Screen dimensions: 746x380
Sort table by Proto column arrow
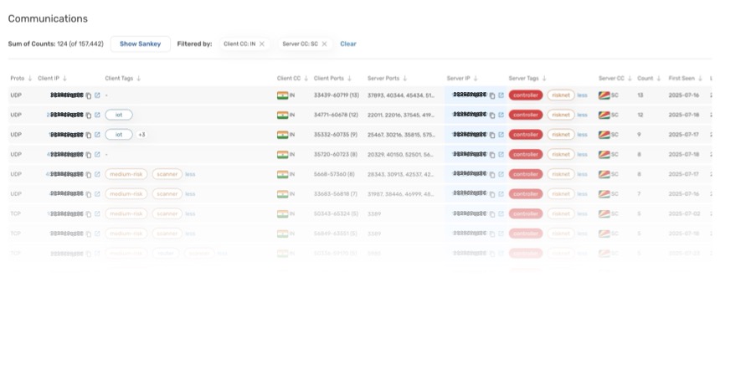(x=30, y=79)
